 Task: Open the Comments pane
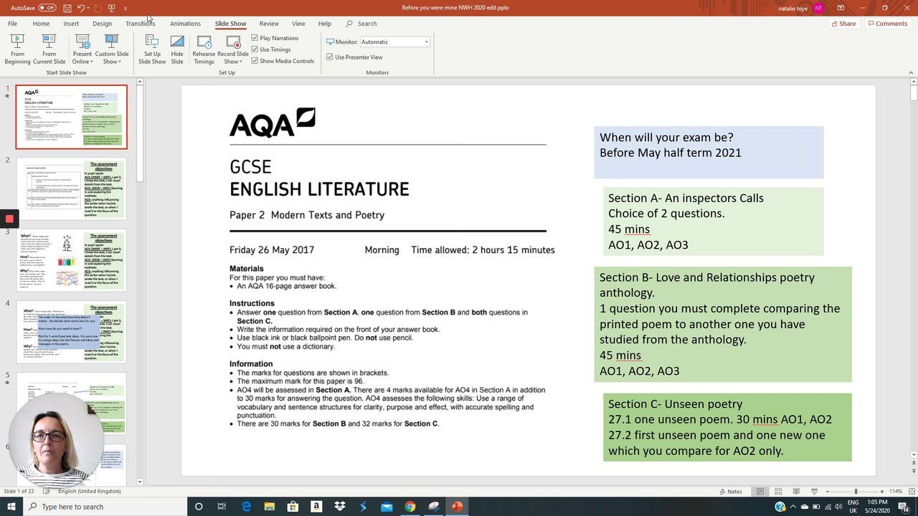point(887,24)
